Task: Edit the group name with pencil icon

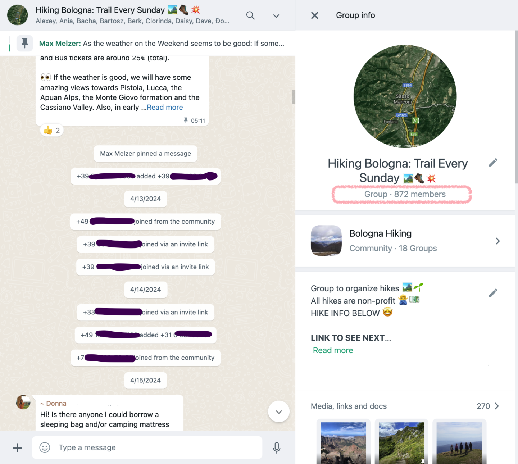Action: coord(493,163)
